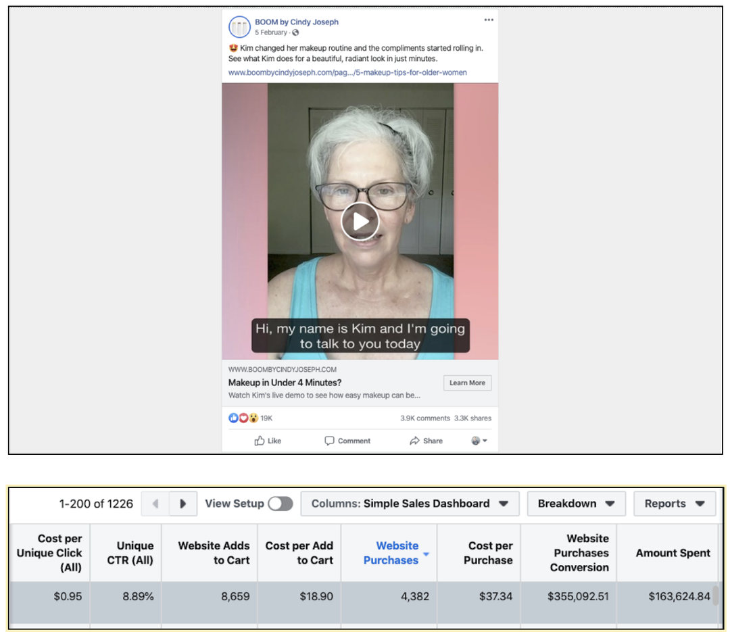
Task: Click the BOOM by Cindy Joseph profile picture
Action: pos(239,27)
